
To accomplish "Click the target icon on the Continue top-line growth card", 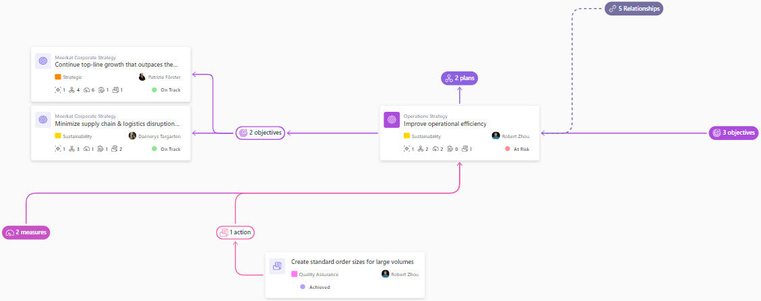I will point(43,61).
